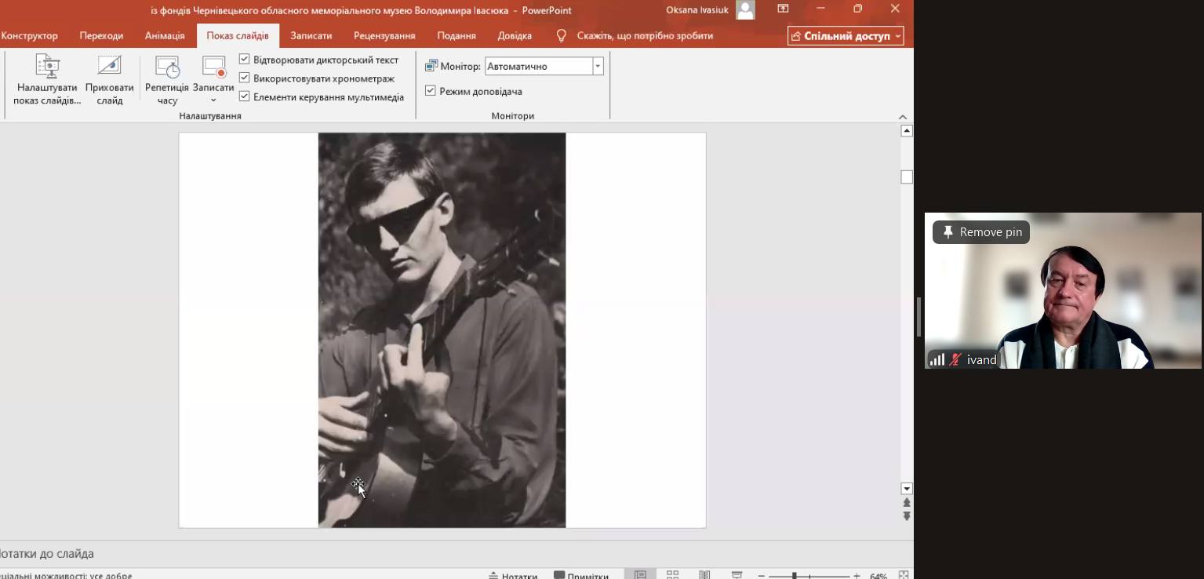
Task: Click the Спільний доступ button
Action: (846, 36)
